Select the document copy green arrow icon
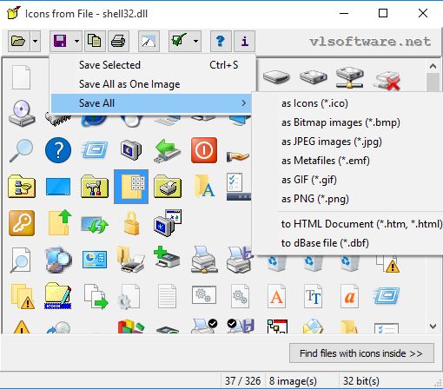Viewport: 443px width, 389px height. (96, 296)
